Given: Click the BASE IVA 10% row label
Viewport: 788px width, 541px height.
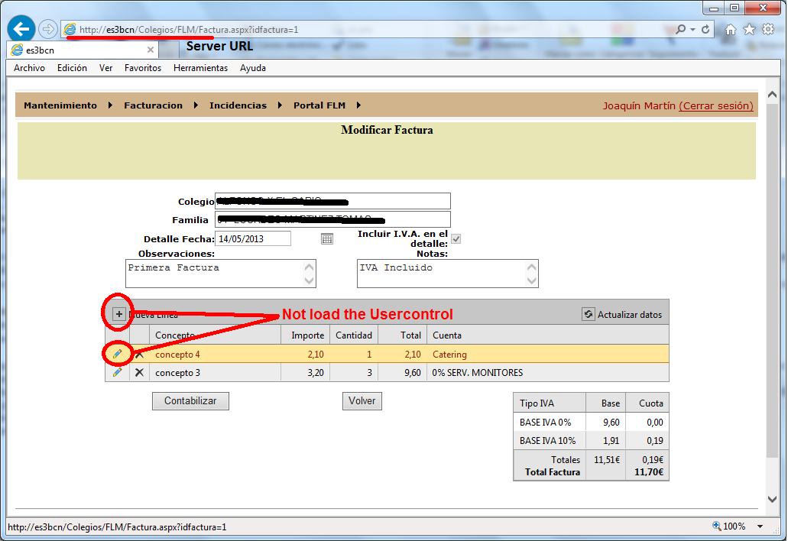Looking at the screenshot, I should [548, 441].
